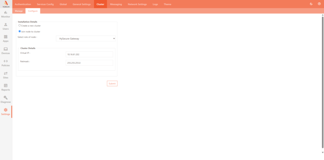
Task: Switch to the Services Config tab
Action: click(x=45, y=4)
